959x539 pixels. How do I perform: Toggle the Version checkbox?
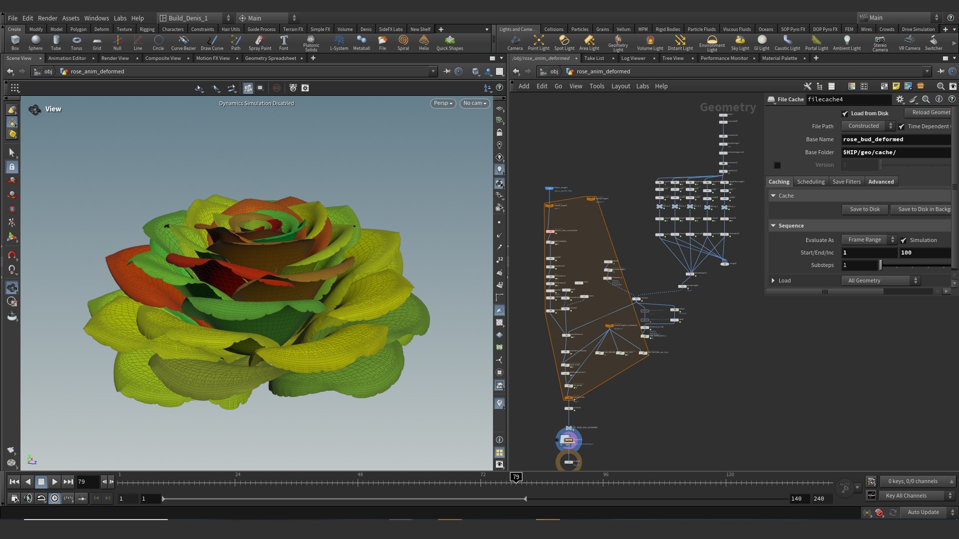777,165
